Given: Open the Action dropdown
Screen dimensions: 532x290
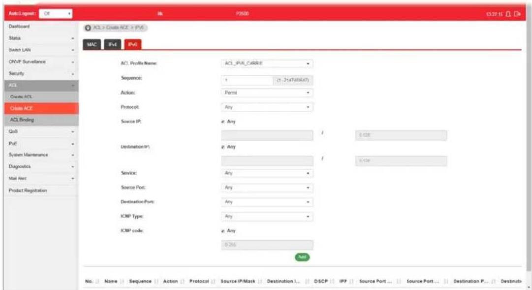Looking at the screenshot, I should 267,93.
